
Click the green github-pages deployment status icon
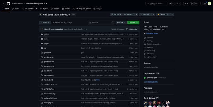145,78
